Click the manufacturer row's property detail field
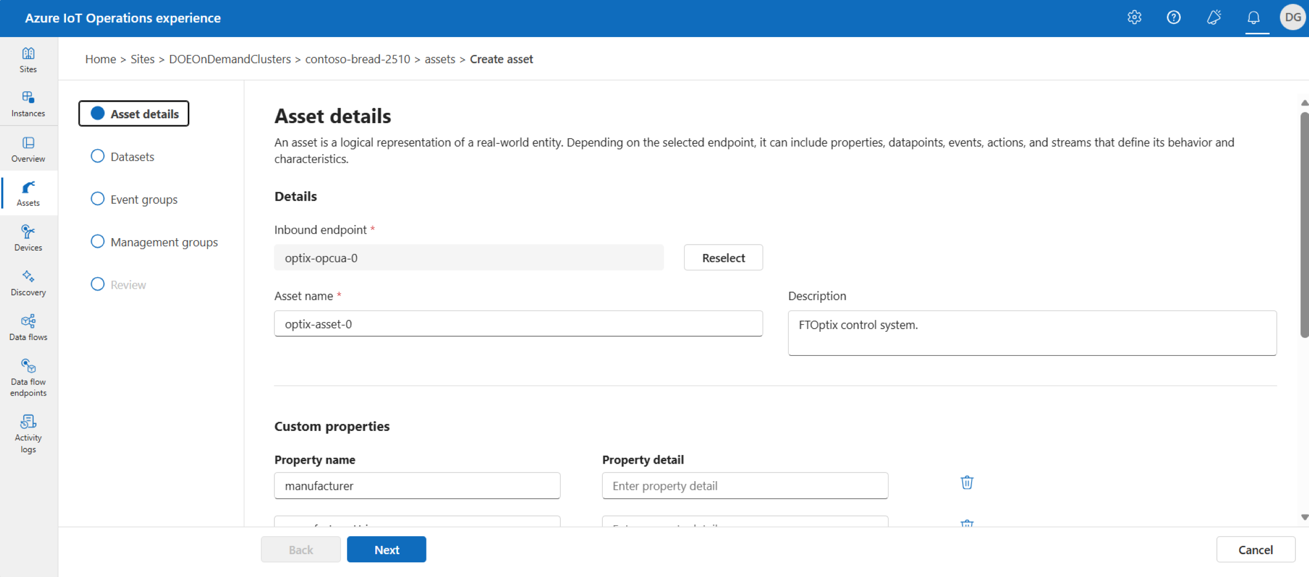Screen dimensions: 1309x577 click(745, 486)
